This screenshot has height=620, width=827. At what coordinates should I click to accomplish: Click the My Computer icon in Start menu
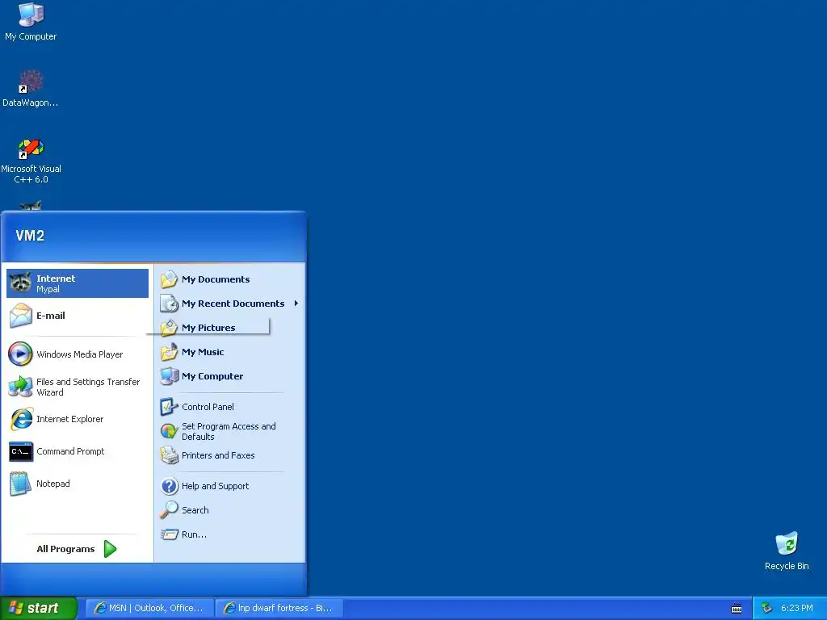pos(170,376)
